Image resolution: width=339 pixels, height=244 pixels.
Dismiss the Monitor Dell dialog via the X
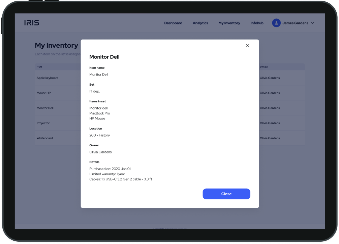[x=248, y=45]
